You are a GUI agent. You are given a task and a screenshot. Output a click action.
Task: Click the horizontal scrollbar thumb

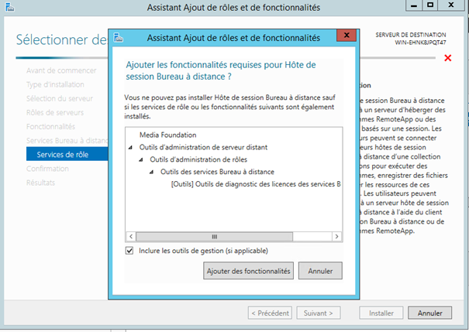(x=215, y=236)
